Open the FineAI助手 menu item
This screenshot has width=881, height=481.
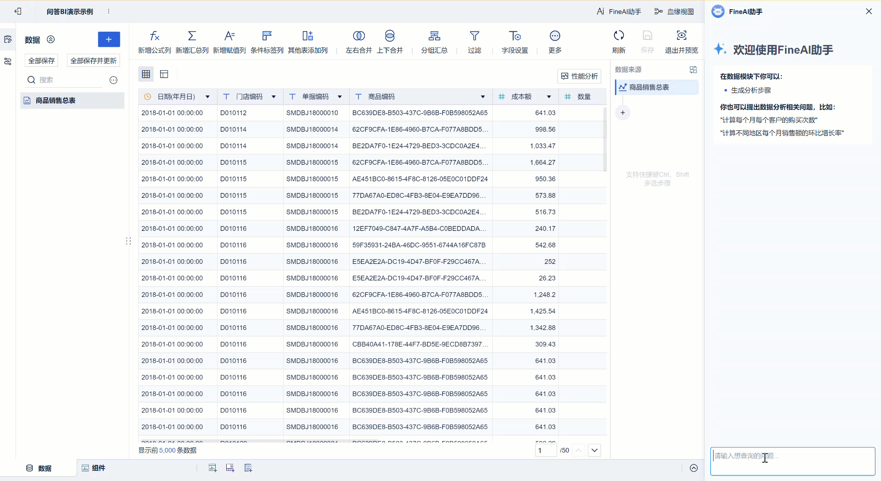[619, 11]
